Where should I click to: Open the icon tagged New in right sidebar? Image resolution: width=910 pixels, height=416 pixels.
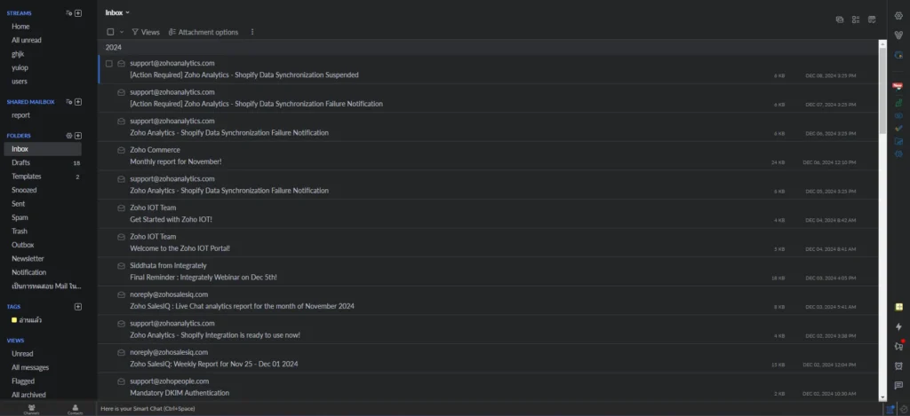pyautogui.click(x=898, y=87)
